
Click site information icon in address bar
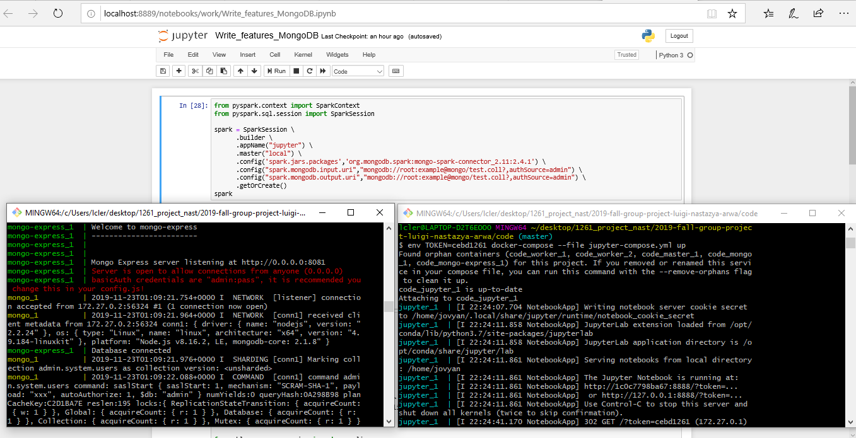[x=91, y=13]
